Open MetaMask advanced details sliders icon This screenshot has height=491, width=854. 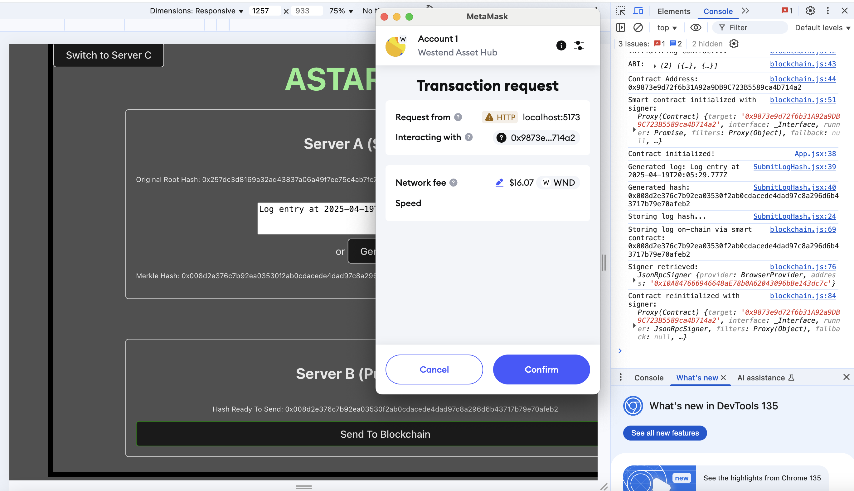point(579,45)
